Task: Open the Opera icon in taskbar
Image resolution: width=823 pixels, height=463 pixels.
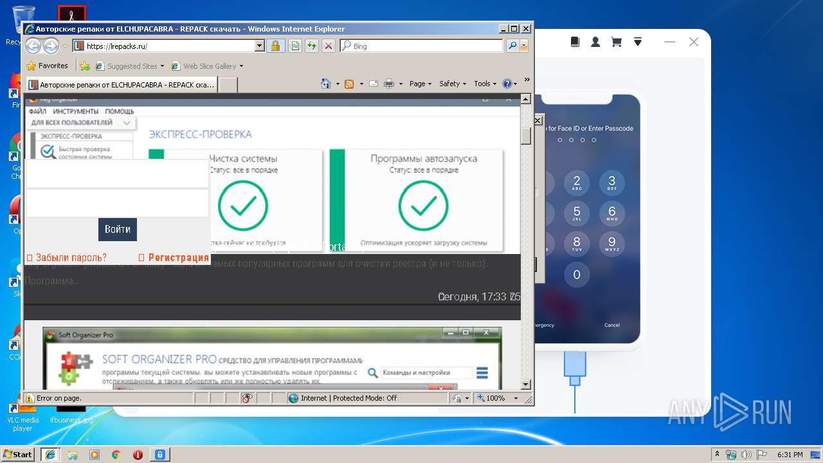Action: pos(138,455)
